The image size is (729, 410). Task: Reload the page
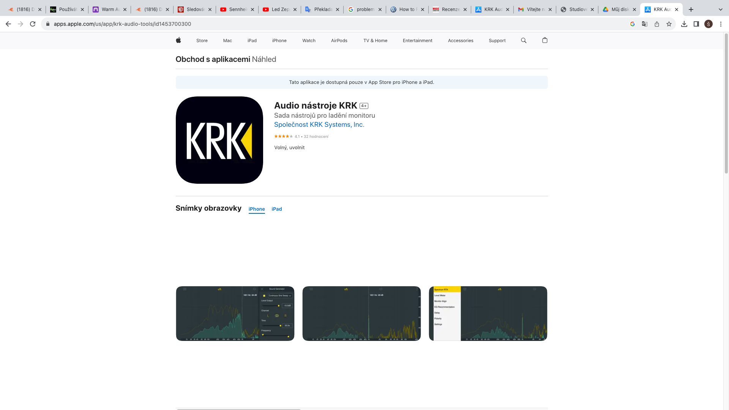click(x=33, y=24)
